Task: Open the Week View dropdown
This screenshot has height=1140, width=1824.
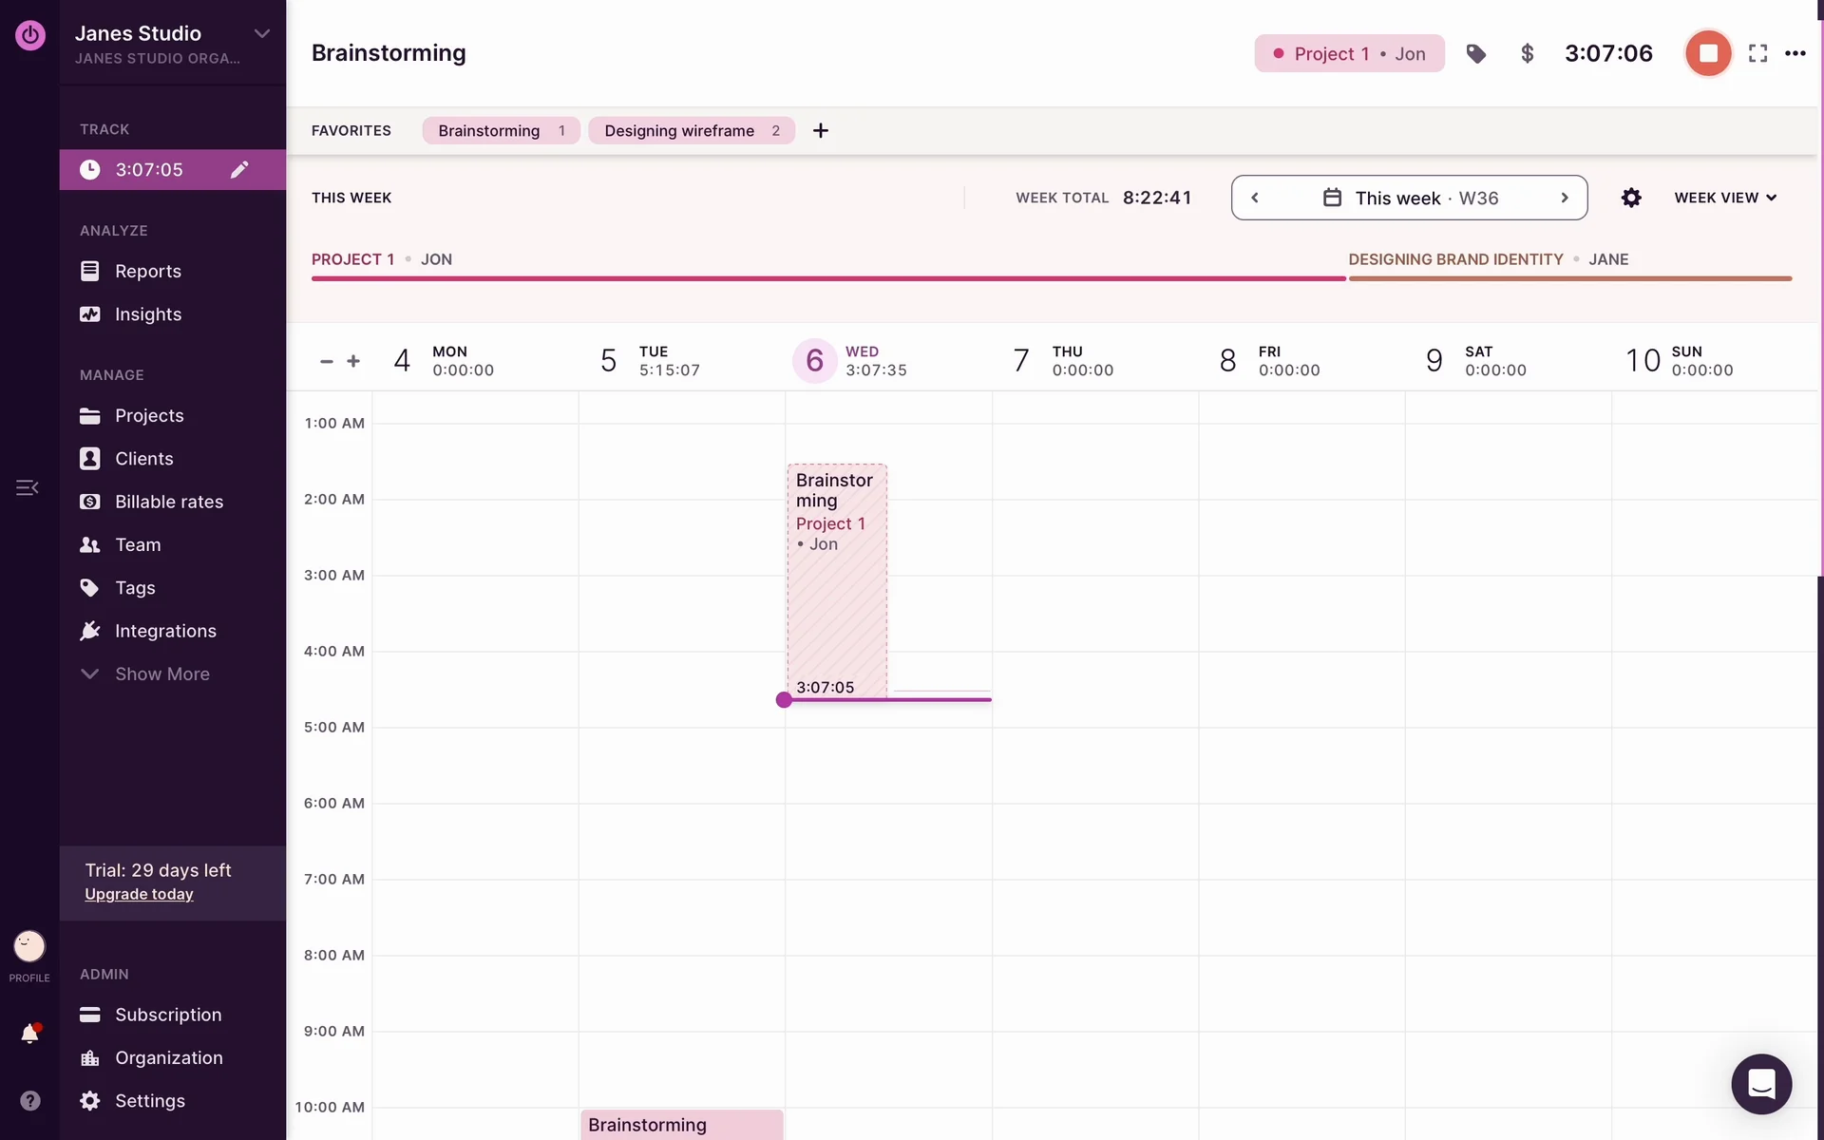Action: (x=1725, y=198)
